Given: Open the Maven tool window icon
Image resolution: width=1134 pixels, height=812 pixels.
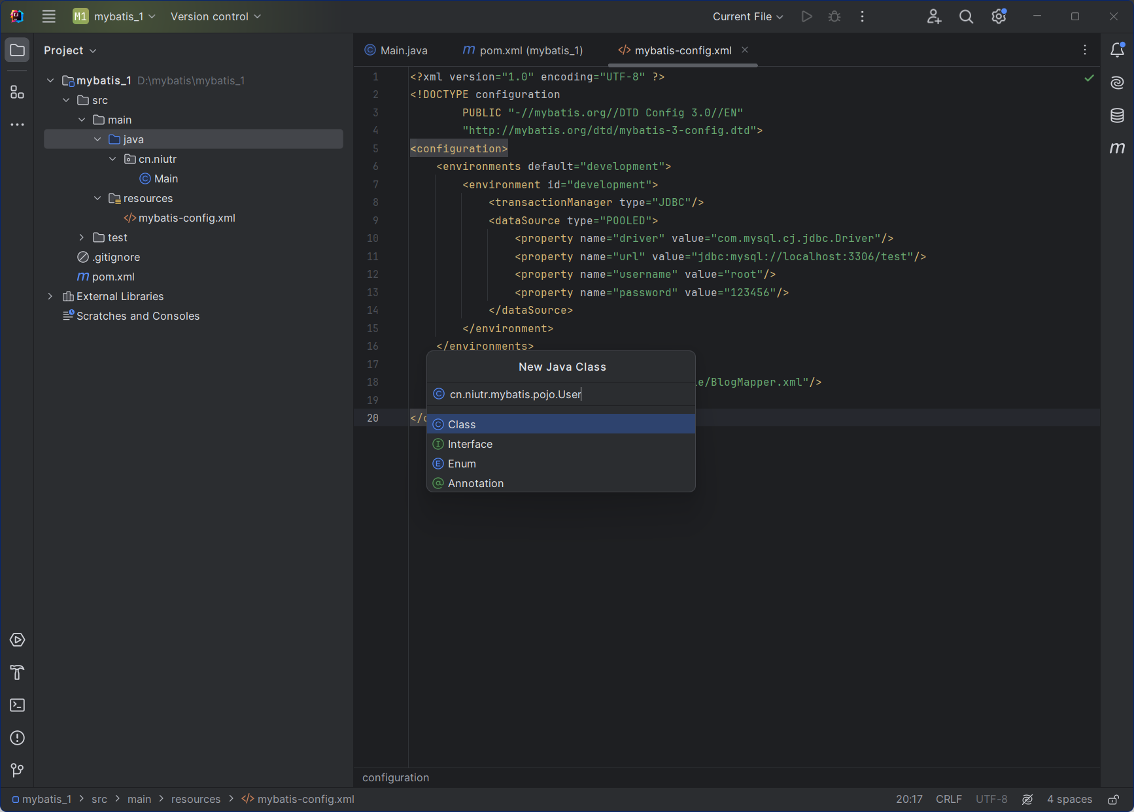Looking at the screenshot, I should (1117, 148).
